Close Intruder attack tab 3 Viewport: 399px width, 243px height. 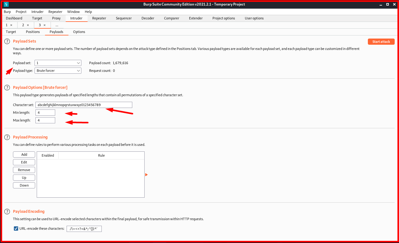click(44, 25)
